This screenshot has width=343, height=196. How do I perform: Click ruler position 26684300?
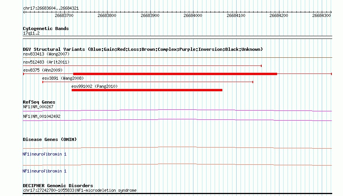pyautogui.click(x=321, y=15)
